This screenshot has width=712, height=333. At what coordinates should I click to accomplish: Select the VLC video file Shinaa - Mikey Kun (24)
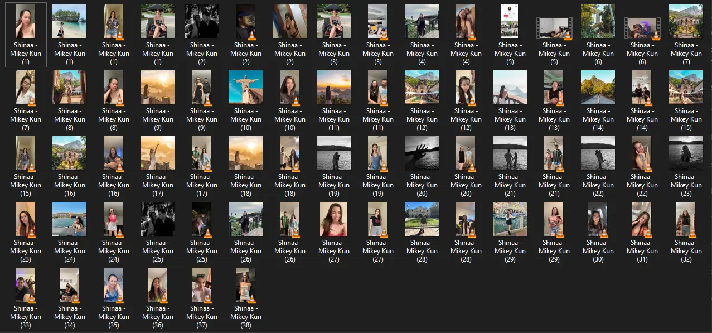113,219
